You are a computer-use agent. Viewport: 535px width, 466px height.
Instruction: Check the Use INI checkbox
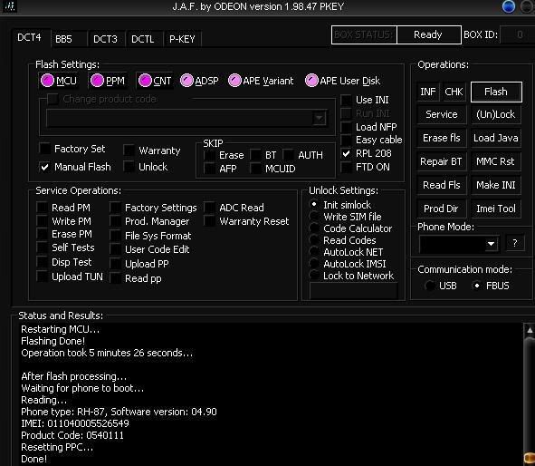pos(346,100)
